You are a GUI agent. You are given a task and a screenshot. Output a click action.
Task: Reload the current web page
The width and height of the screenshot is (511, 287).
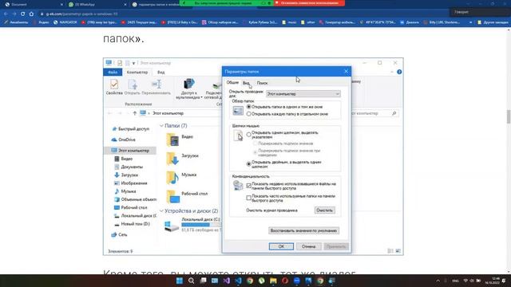22,14
